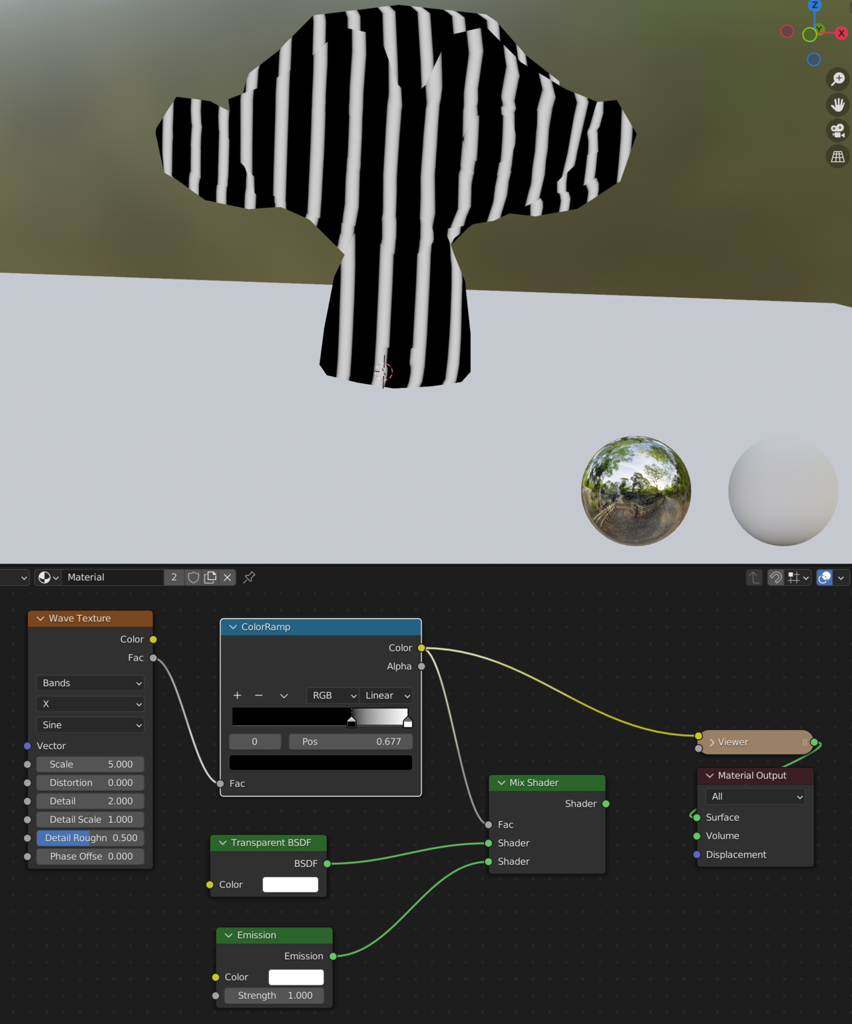
Task: Click the active color stop index 0 field
Action: [255, 742]
